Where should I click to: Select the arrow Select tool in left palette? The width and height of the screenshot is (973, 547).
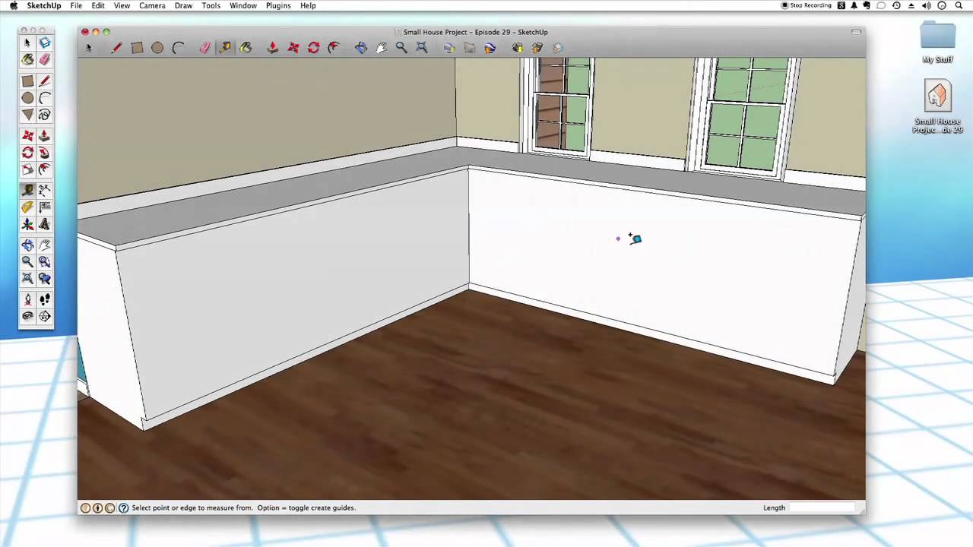27,43
